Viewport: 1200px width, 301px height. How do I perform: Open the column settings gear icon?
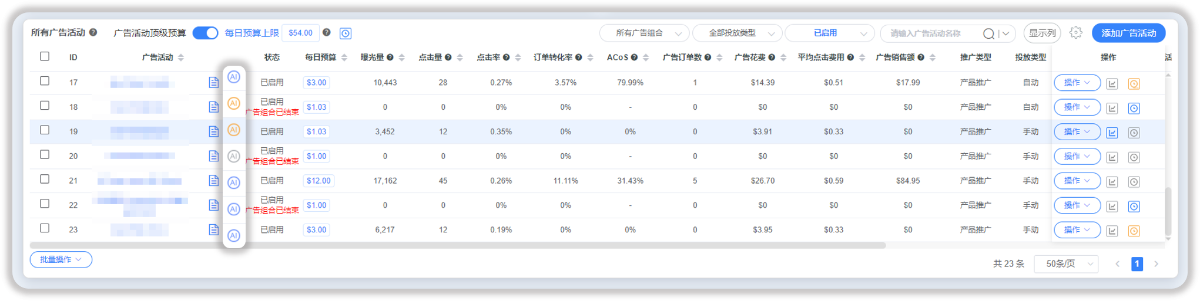click(x=1075, y=33)
